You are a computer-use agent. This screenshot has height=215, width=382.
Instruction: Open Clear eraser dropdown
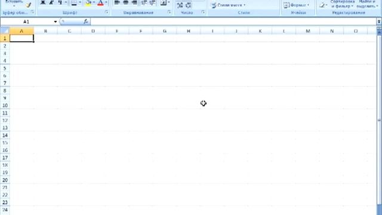point(324,5)
